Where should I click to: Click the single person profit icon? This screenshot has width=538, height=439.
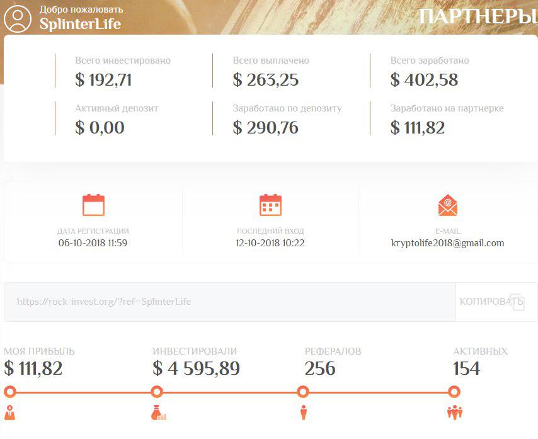click(9, 413)
